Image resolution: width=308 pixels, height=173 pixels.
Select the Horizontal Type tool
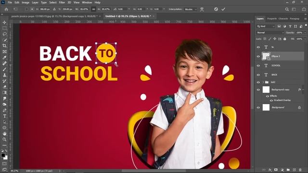[4, 116]
